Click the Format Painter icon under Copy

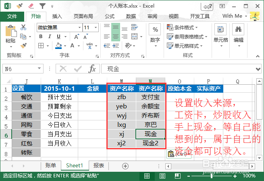pos(23,45)
